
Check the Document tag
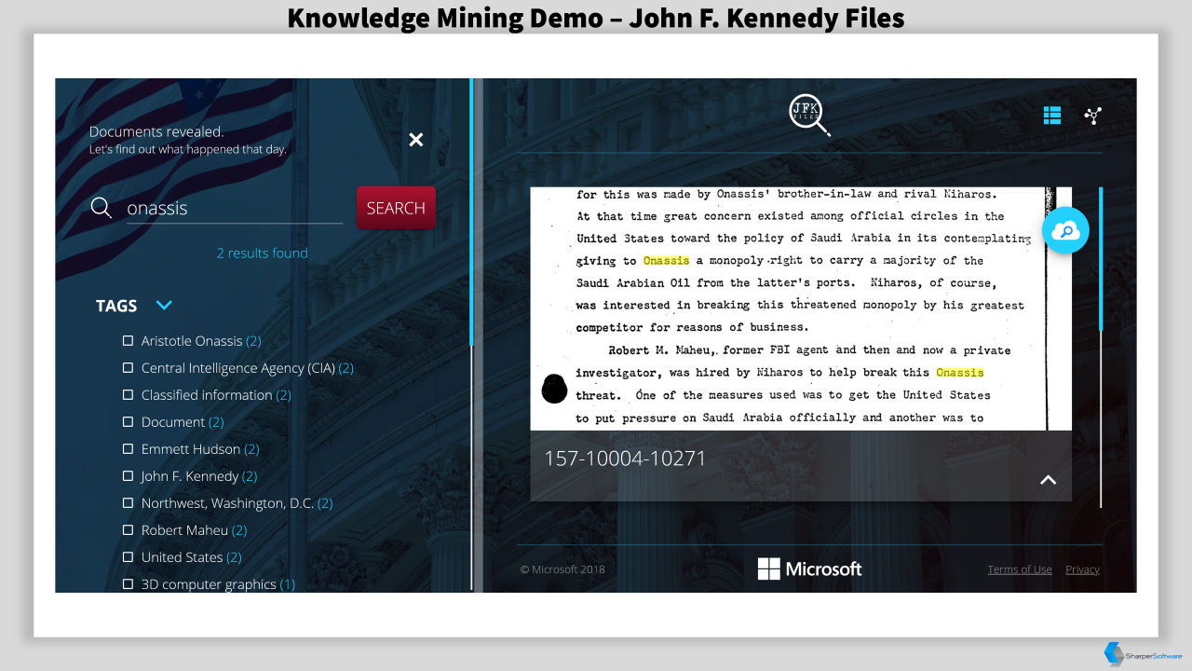[x=129, y=422]
